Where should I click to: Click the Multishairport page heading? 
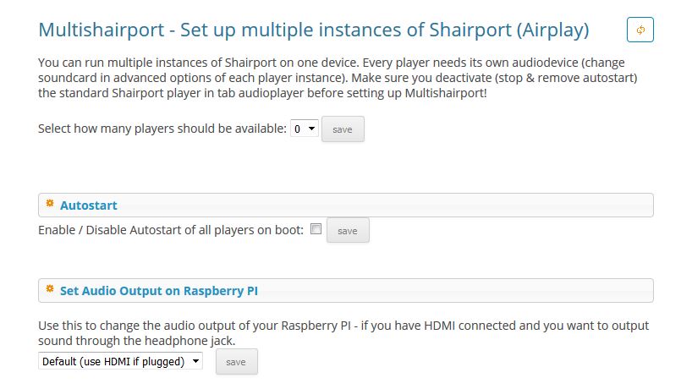click(314, 30)
